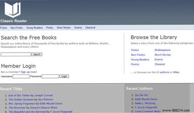Image resolution: width=194 pixels, height=113 pixels.
Task: Focus the book search text field
Action: click(x=16, y=54)
